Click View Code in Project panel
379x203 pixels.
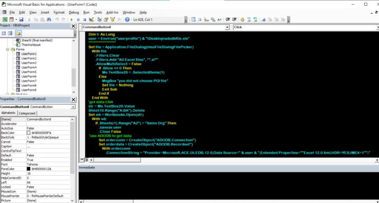pyautogui.click(x=4, y=33)
